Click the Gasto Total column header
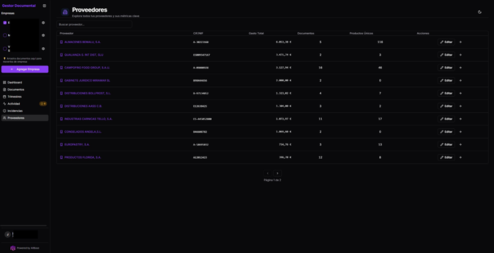The width and height of the screenshot is (494, 253). [x=256, y=34]
